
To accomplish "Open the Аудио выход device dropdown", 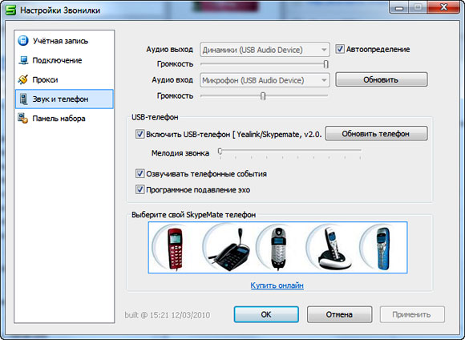I will (265, 50).
